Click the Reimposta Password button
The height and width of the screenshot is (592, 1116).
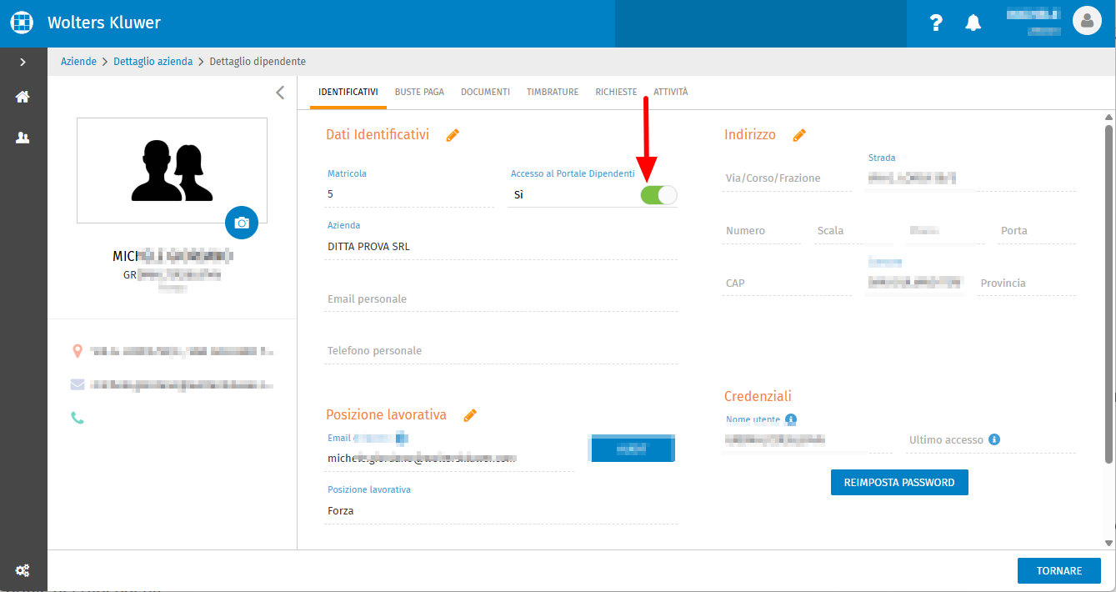coord(899,482)
